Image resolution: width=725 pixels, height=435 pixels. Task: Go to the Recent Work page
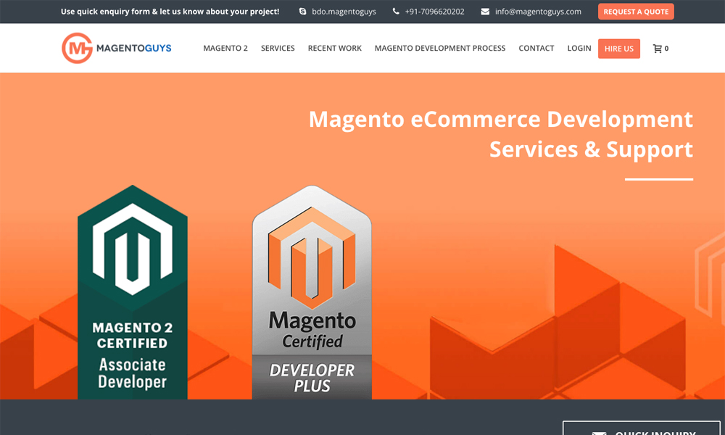(x=334, y=49)
